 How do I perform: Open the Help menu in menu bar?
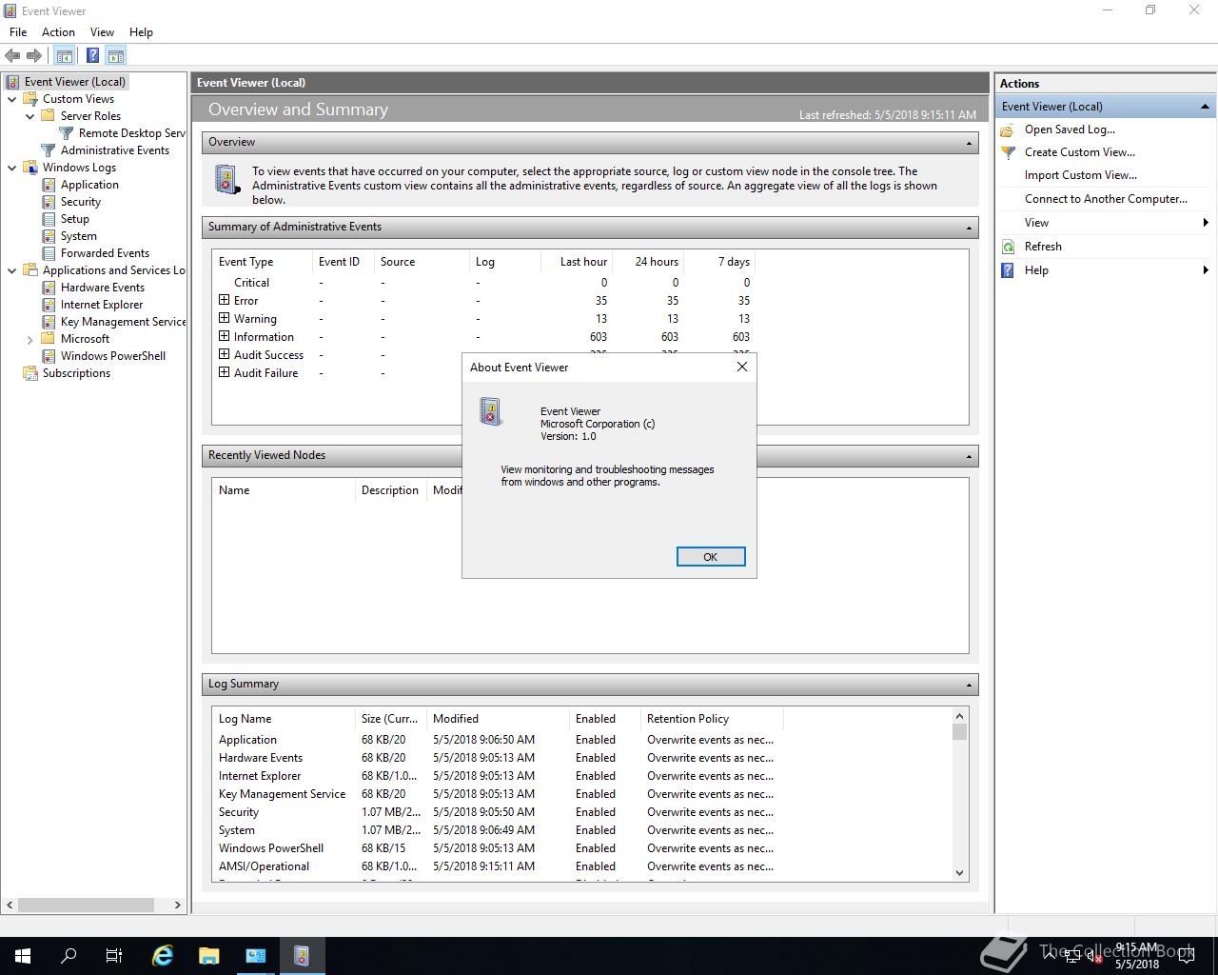pyautogui.click(x=141, y=31)
